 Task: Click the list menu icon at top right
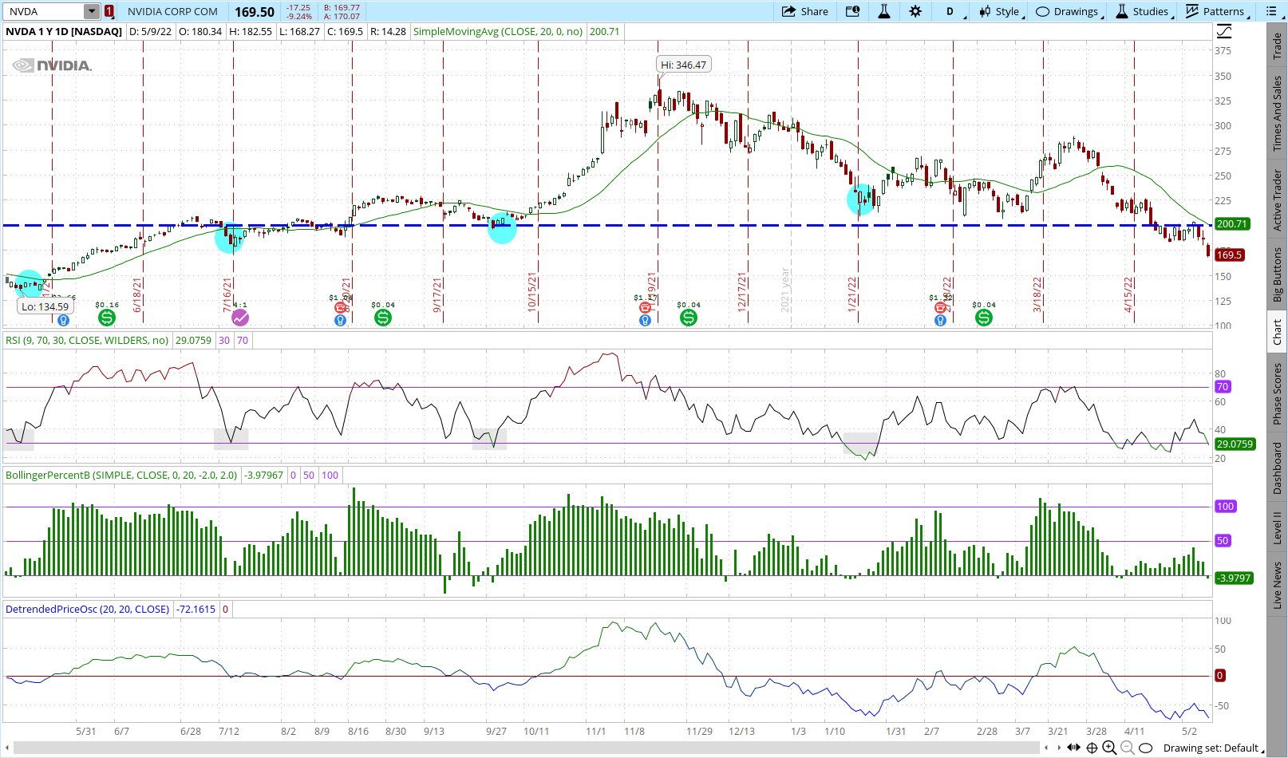pyautogui.click(x=1270, y=11)
